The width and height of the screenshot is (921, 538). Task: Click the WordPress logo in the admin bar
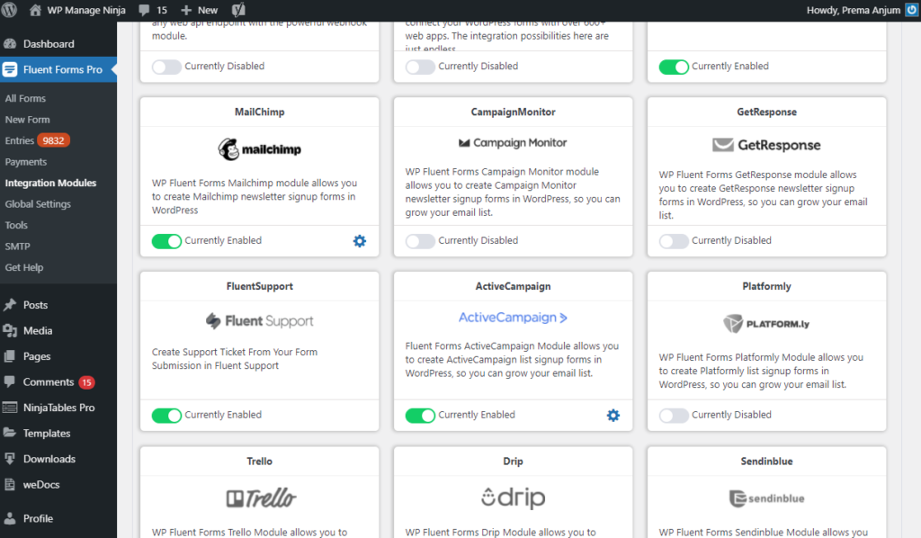(10, 10)
